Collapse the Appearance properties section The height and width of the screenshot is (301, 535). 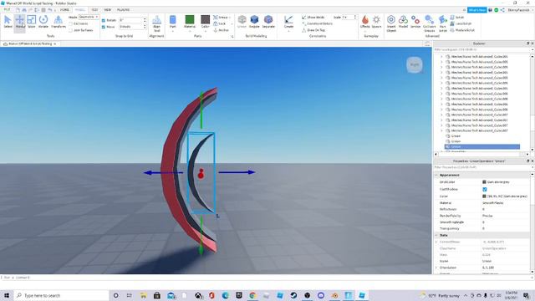click(x=436, y=175)
